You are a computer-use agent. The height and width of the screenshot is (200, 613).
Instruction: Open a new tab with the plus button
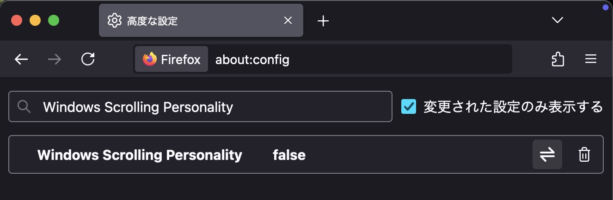[x=323, y=21]
